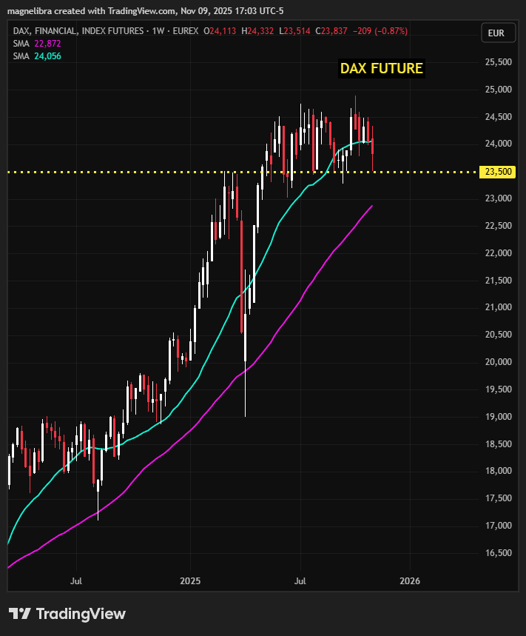Screen dimensions: 526x636
Task: Click the 2026 time axis label
Action: (410, 580)
